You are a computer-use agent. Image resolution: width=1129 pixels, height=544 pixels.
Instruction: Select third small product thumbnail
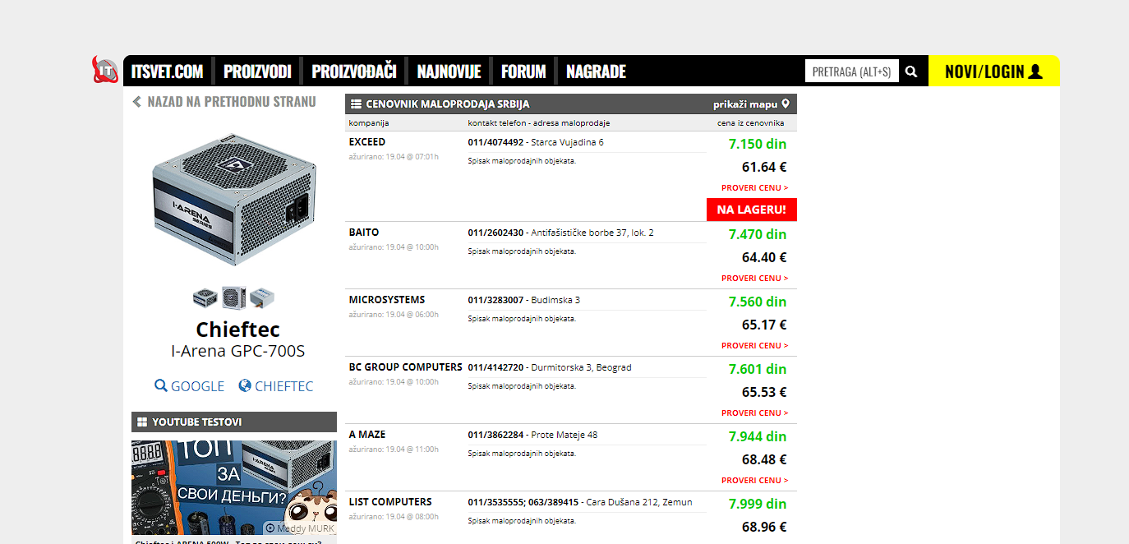tap(263, 297)
